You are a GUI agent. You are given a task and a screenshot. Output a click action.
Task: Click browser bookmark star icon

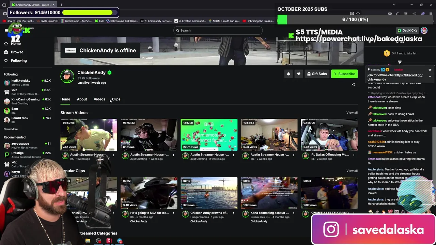(358, 14)
